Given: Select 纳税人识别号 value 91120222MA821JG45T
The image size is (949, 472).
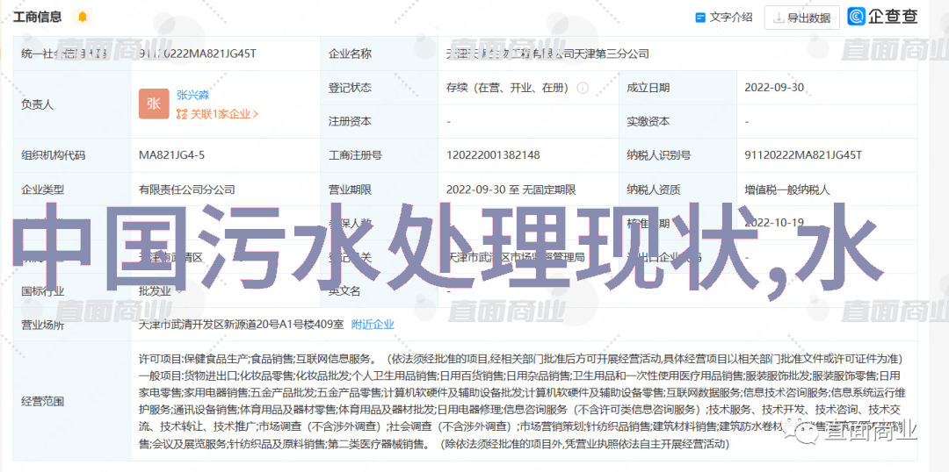Looking at the screenshot, I should coord(803,155).
